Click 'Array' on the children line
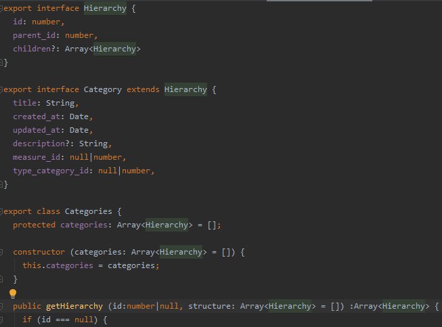This screenshot has height=327, width=442. point(76,49)
